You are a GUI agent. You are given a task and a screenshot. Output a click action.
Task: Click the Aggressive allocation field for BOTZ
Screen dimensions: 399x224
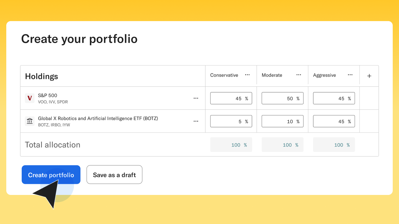tap(334, 121)
